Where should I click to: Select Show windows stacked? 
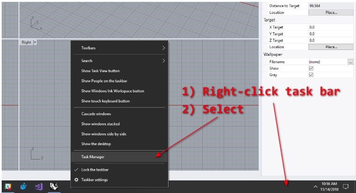120,124
